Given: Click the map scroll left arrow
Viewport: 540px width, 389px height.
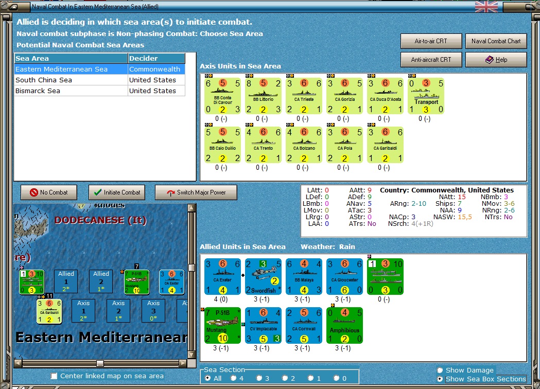Looking at the screenshot, I should [18, 363].
